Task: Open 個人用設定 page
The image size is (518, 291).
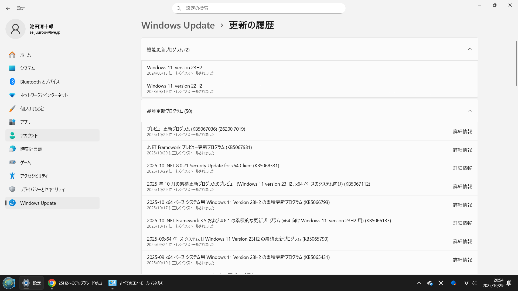Action: [x=52, y=109]
